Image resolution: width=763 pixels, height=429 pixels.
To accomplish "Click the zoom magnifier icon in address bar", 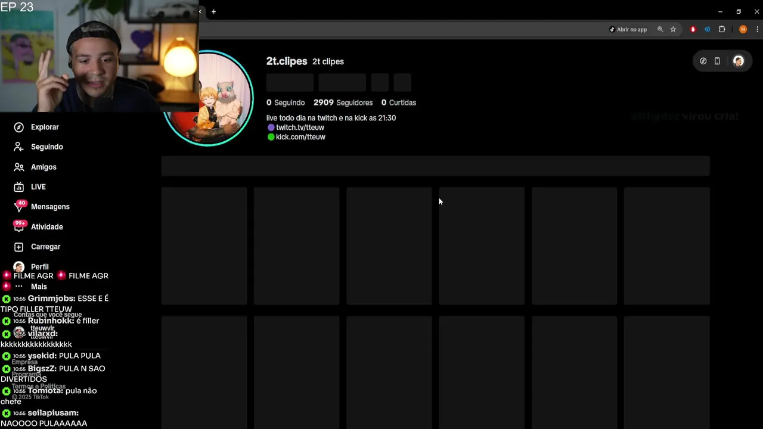I will tap(660, 29).
